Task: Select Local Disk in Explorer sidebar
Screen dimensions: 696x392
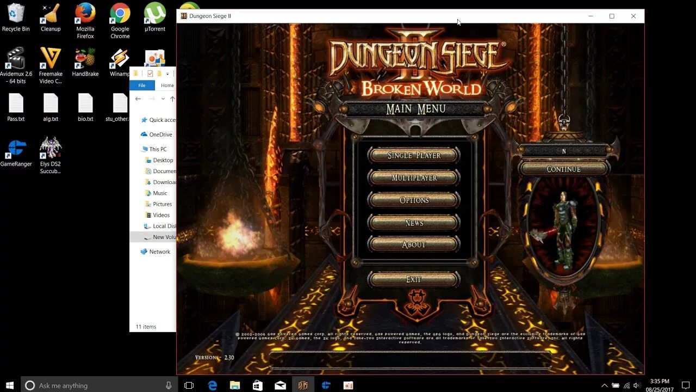Action: click(160, 226)
